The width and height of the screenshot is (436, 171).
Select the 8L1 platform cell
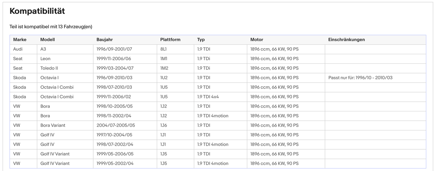coord(164,49)
